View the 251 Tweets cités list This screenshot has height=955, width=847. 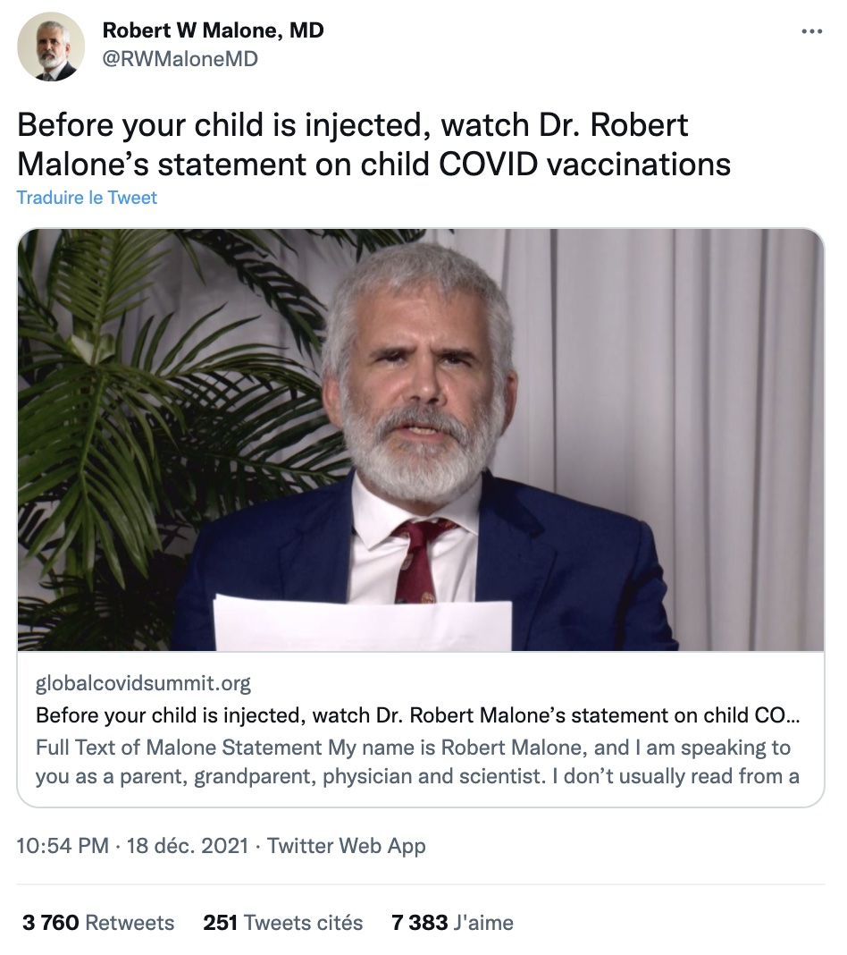click(283, 922)
